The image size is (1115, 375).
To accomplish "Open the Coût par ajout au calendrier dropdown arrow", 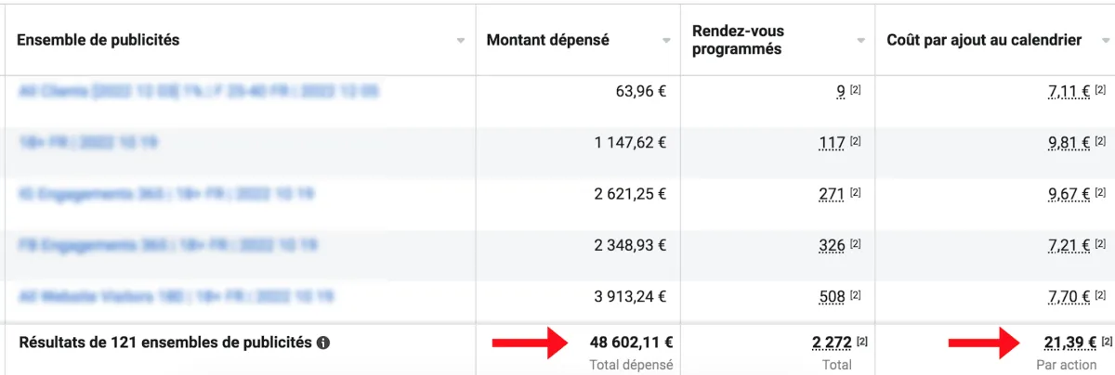I will [x=1105, y=41].
